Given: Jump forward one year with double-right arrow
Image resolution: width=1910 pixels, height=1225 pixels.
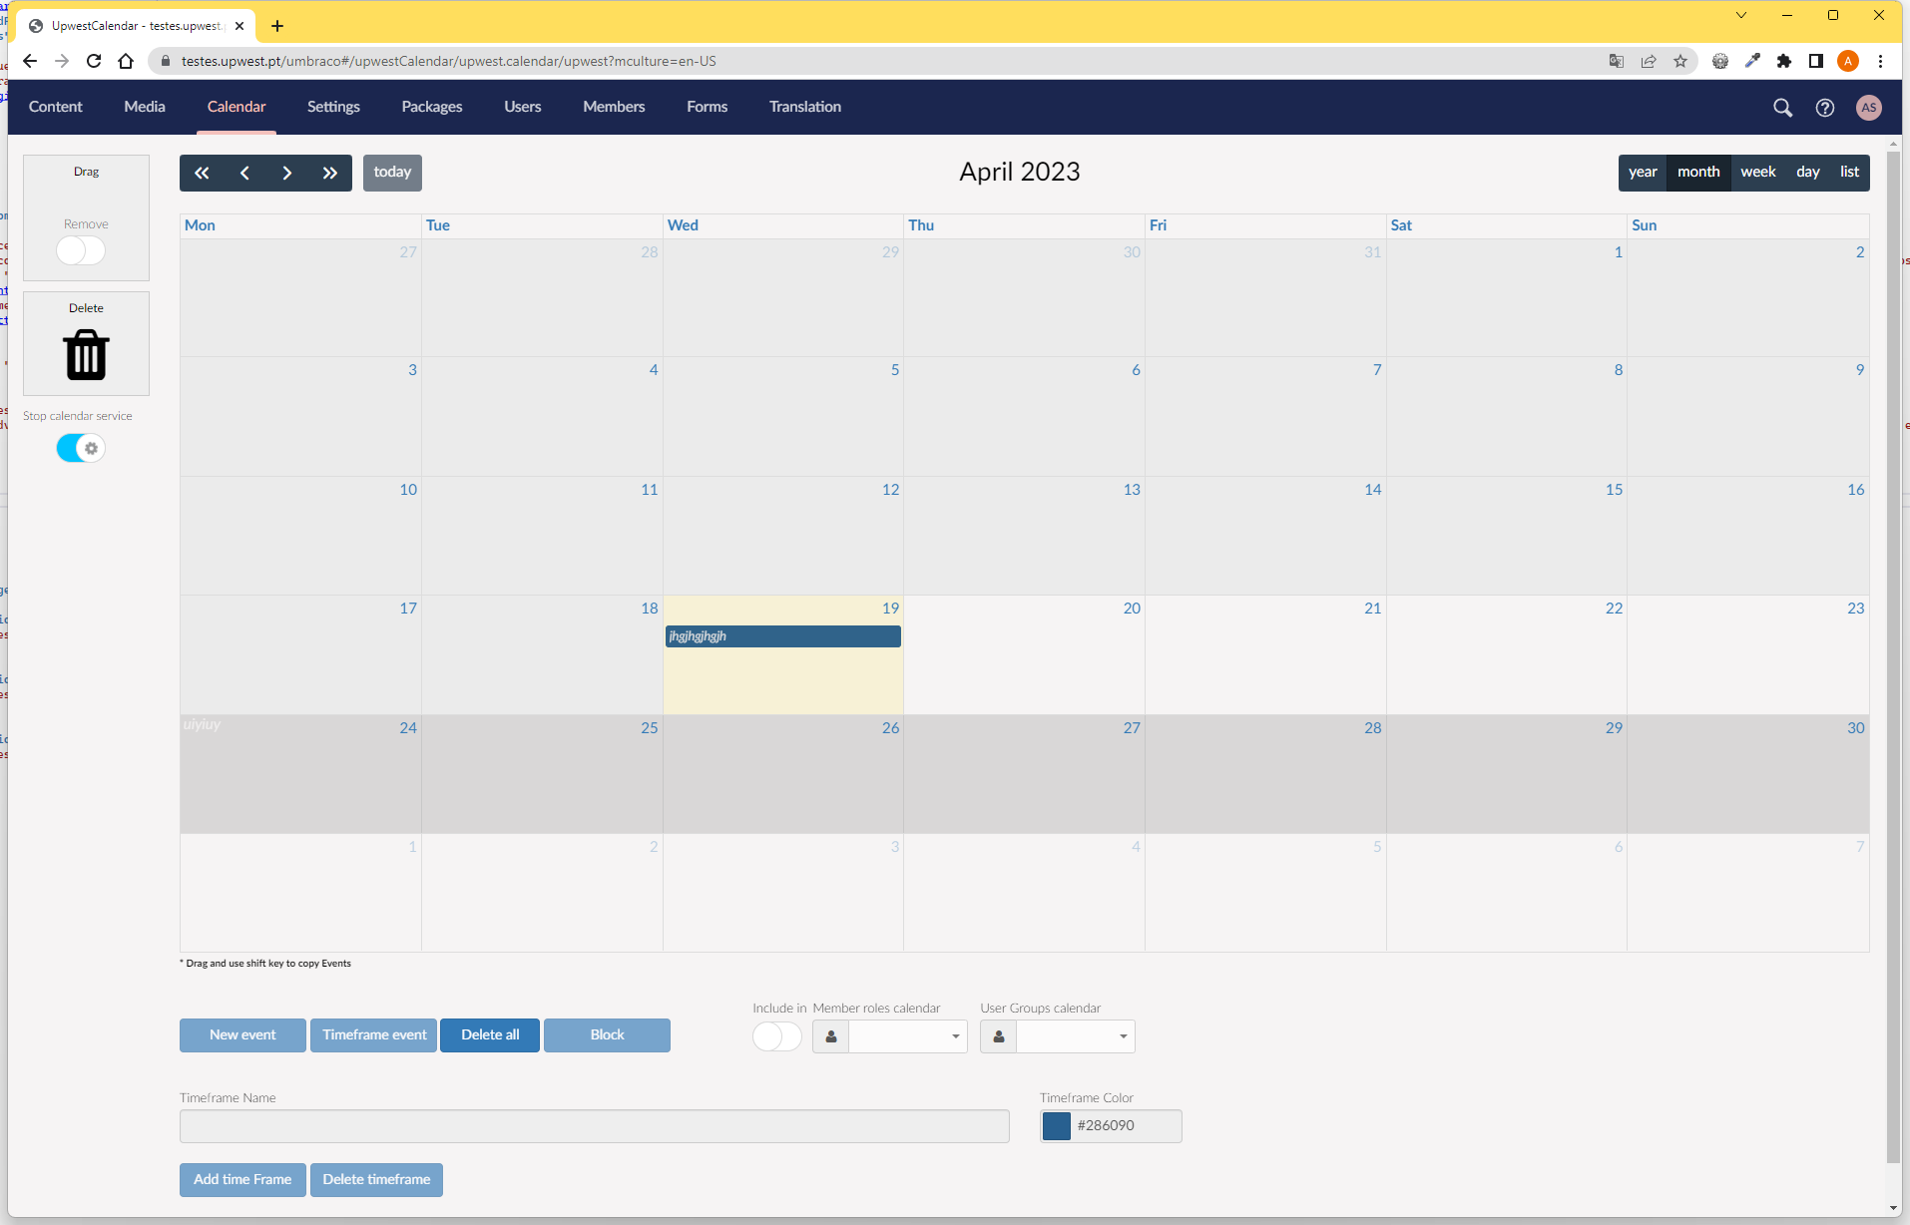Looking at the screenshot, I should (x=329, y=173).
